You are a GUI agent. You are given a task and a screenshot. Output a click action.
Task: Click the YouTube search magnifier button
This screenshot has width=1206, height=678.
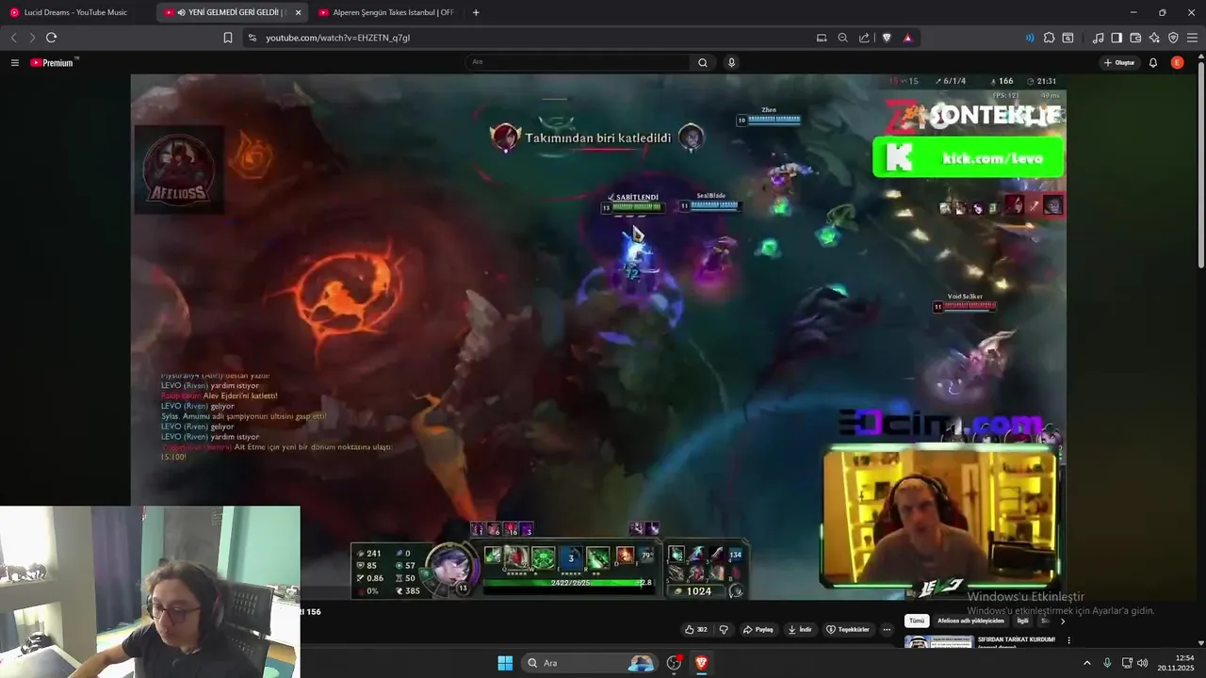point(703,62)
